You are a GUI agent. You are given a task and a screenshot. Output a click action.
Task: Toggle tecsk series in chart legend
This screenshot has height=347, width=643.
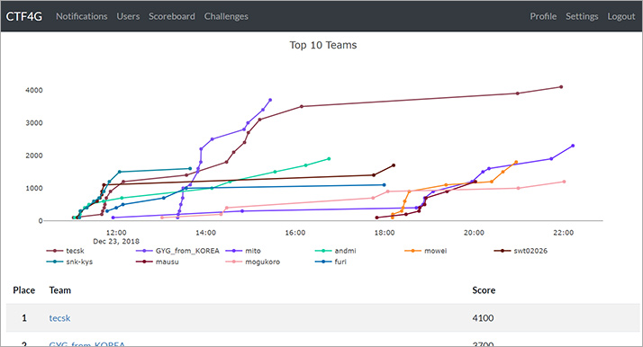66,251
